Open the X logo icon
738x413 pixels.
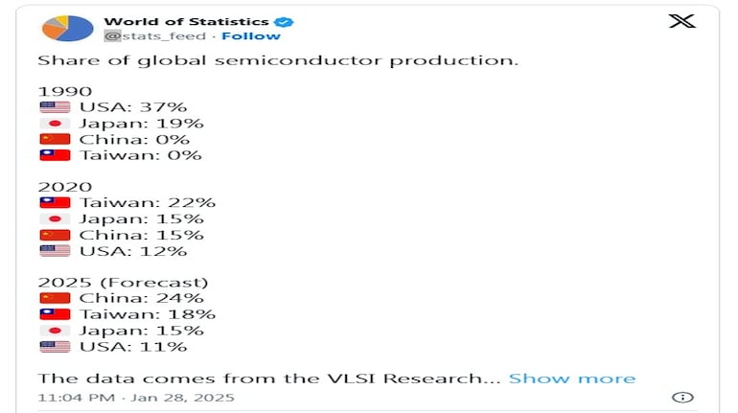[x=681, y=22]
